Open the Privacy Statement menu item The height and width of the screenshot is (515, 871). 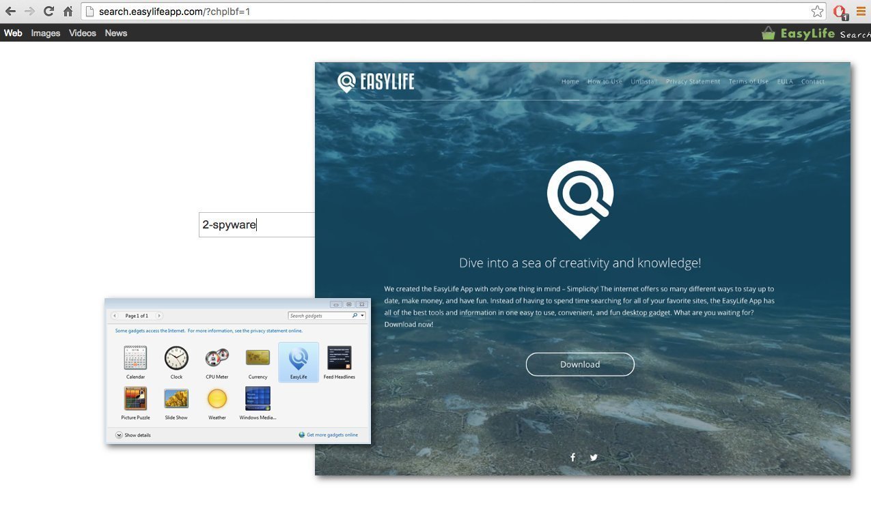click(x=693, y=82)
